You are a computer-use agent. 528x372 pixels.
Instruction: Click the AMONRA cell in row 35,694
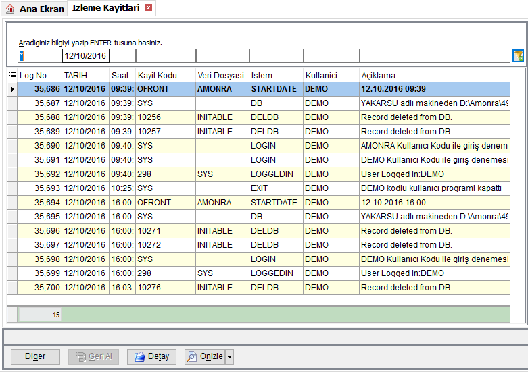tap(222, 203)
